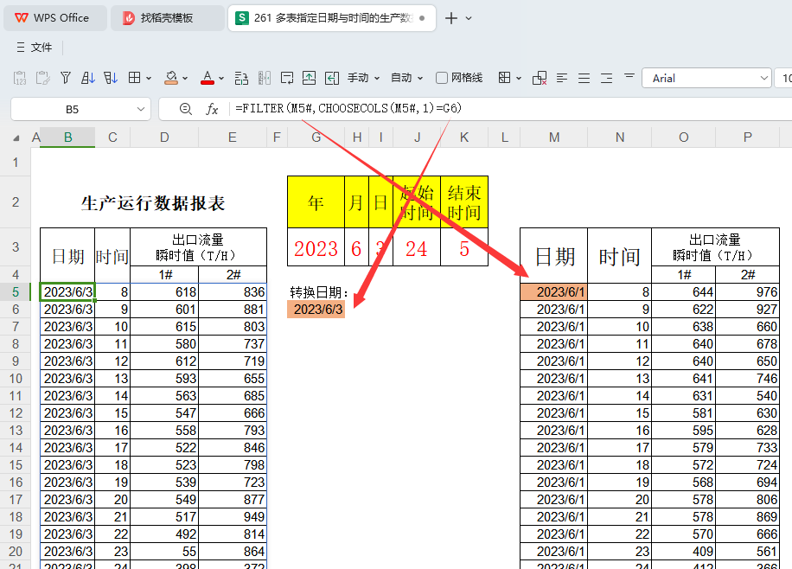This screenshot has height=569, width=792.
Task: Click the freeze panes table icon
Action: pos(504,78)
